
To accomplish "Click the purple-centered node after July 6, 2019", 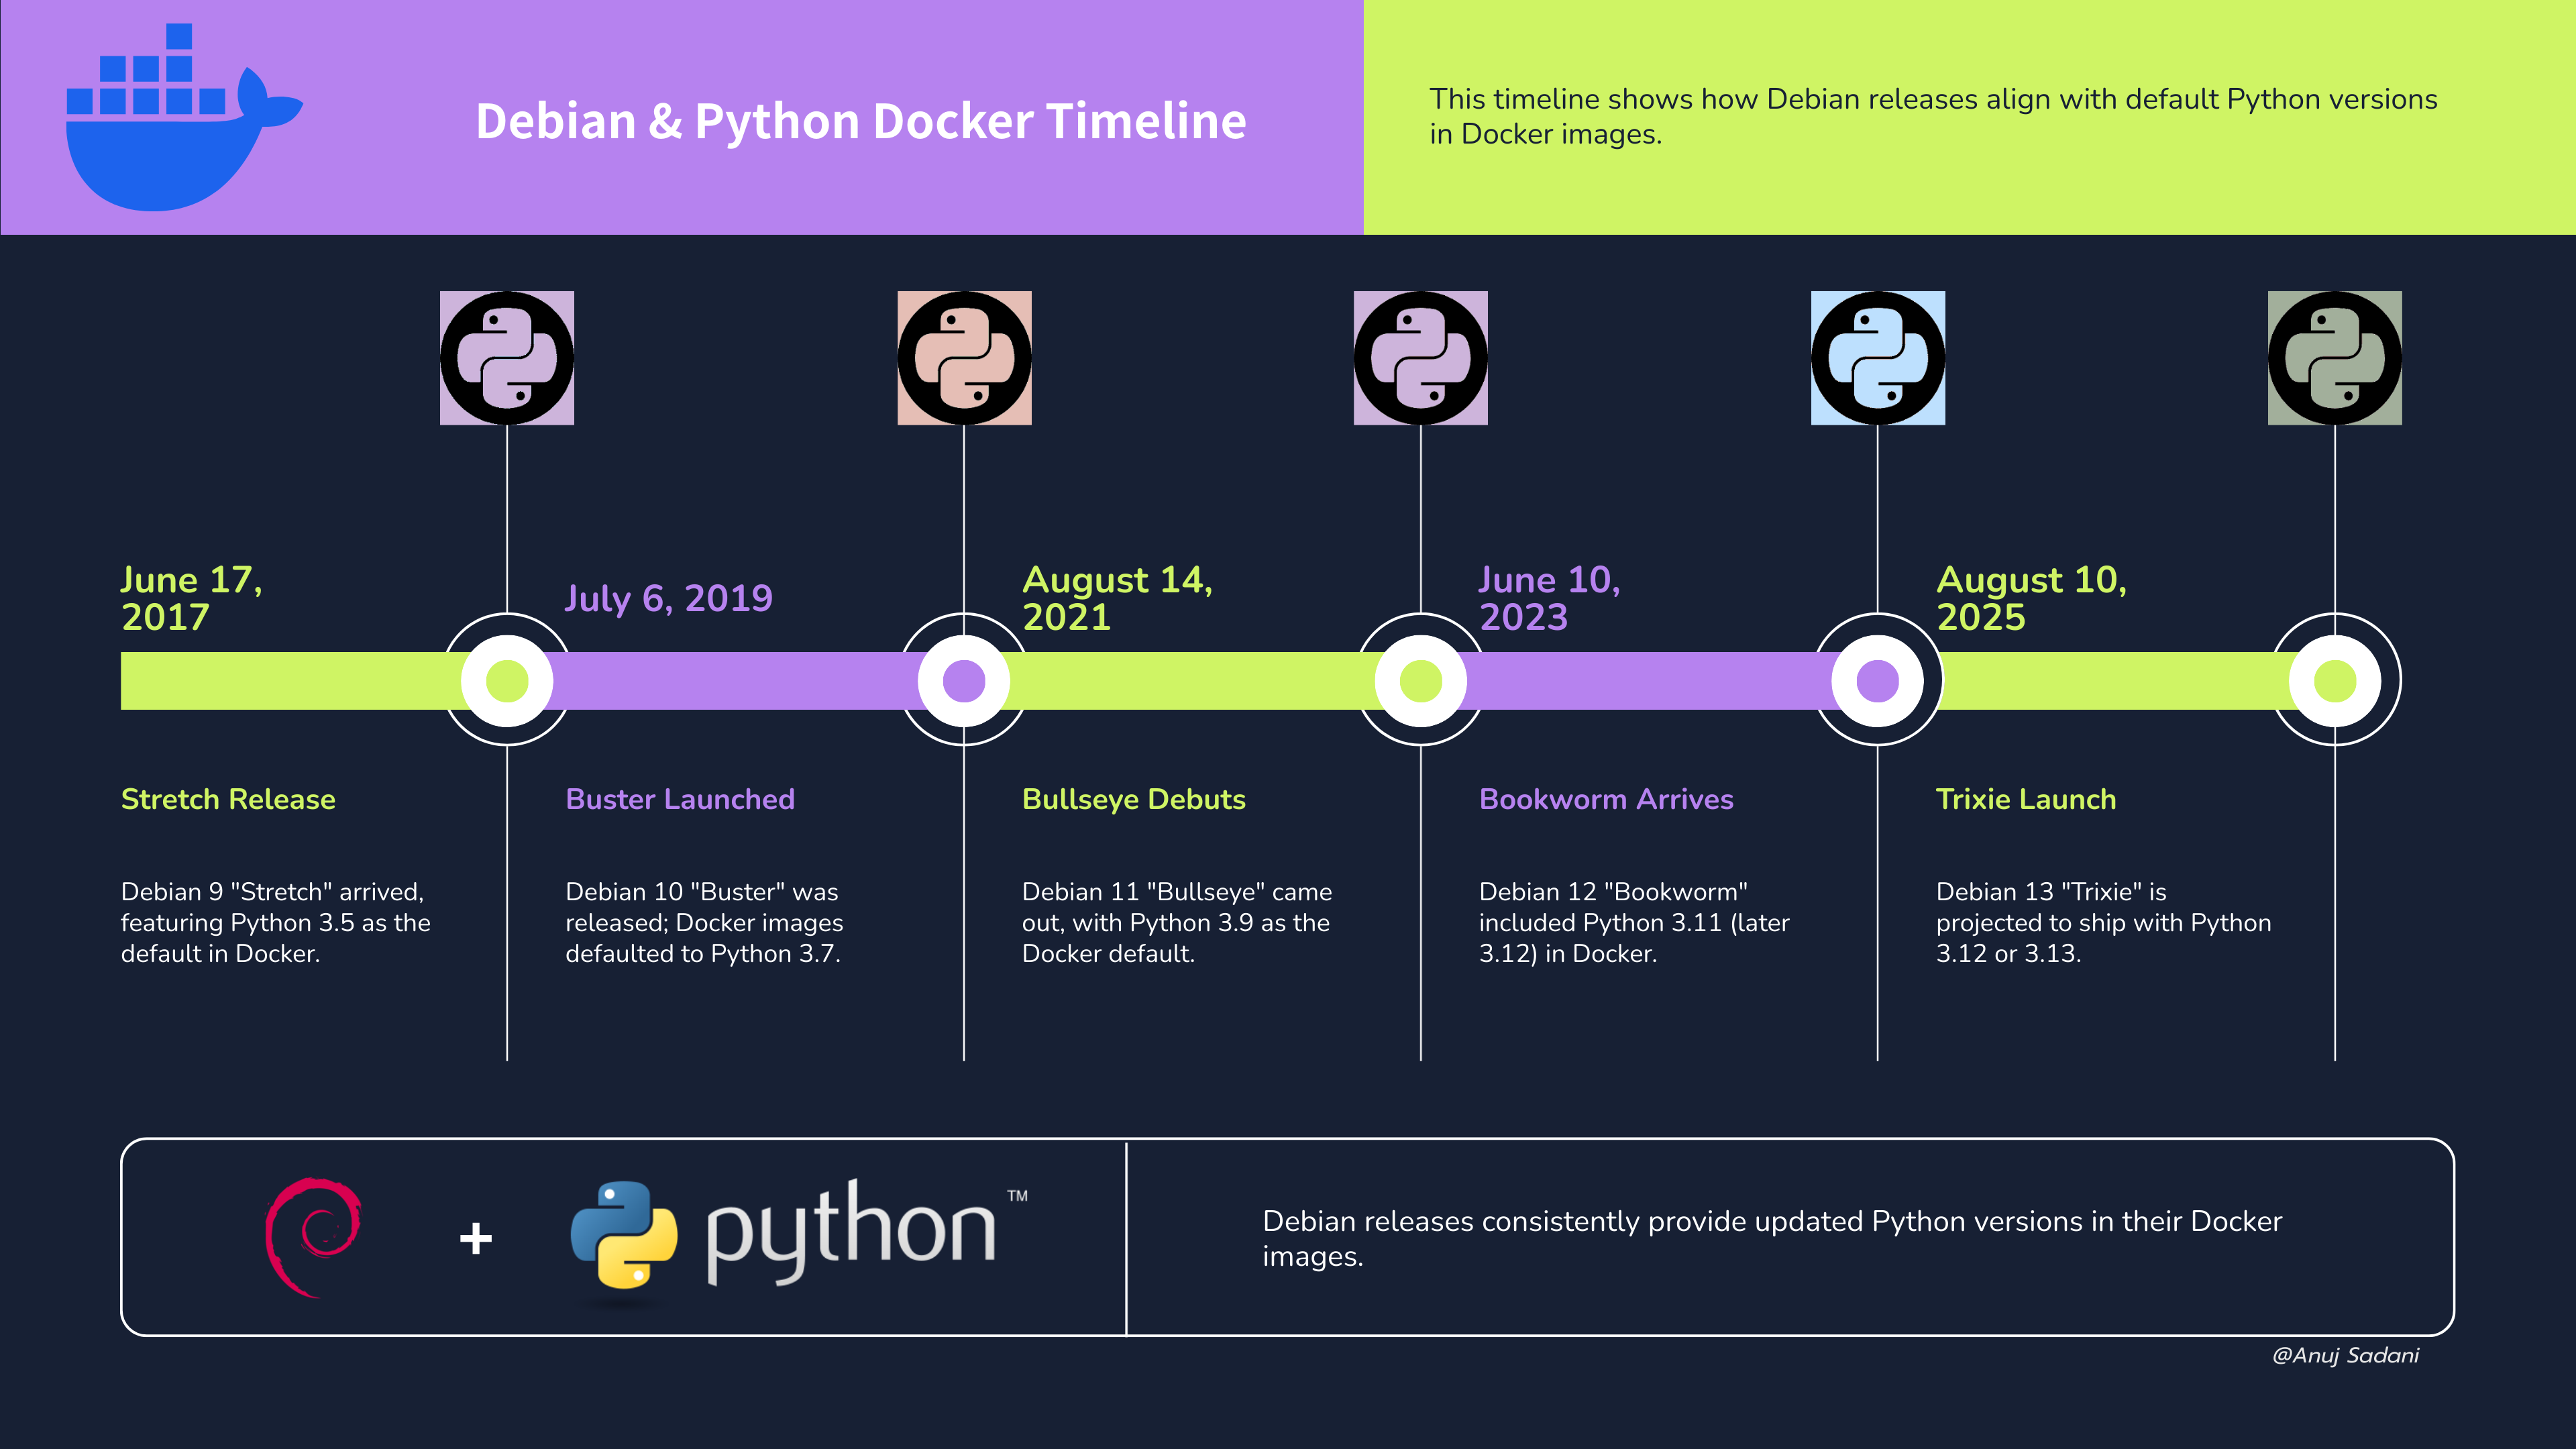I will pos(964,681).
